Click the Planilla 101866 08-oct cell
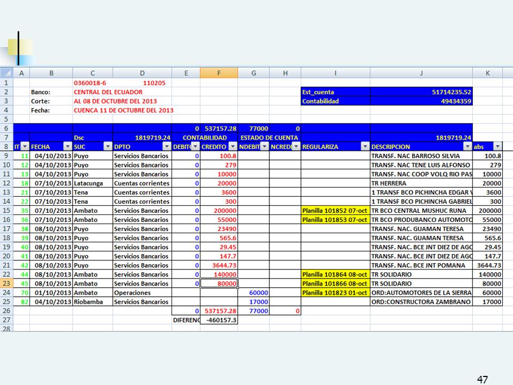Viewport: 513px width, 385px height. click(336, 283)
